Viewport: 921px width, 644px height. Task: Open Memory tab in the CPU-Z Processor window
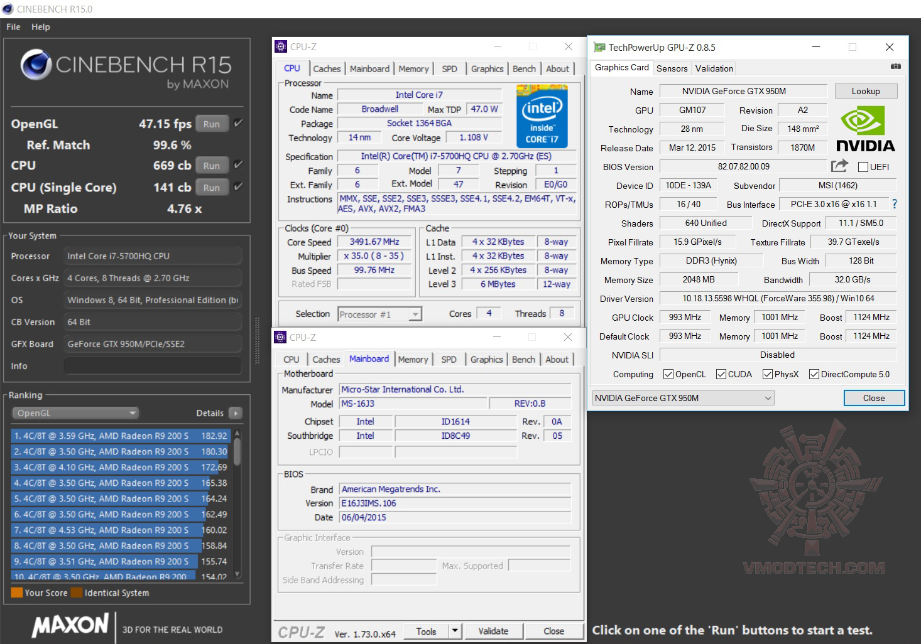pyautogui.click(x=413, y=69)
